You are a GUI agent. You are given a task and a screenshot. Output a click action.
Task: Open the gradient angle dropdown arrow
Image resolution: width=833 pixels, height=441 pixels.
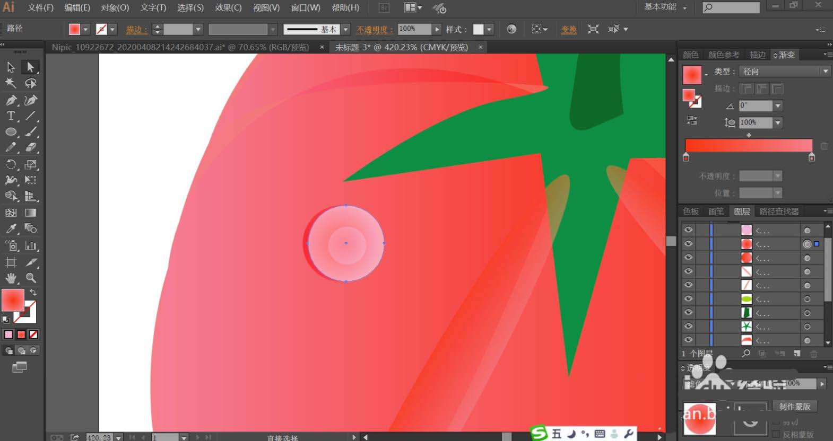778,106
